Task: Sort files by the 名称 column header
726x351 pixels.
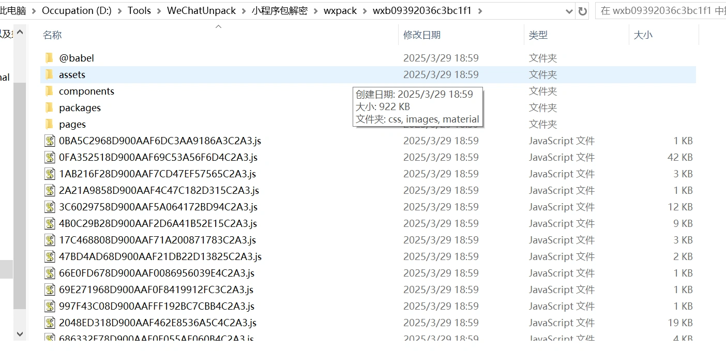Action: click(52, 35)
